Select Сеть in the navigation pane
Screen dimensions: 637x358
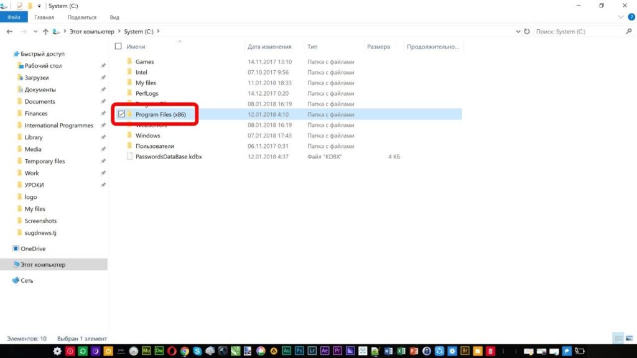click(27, 280)
